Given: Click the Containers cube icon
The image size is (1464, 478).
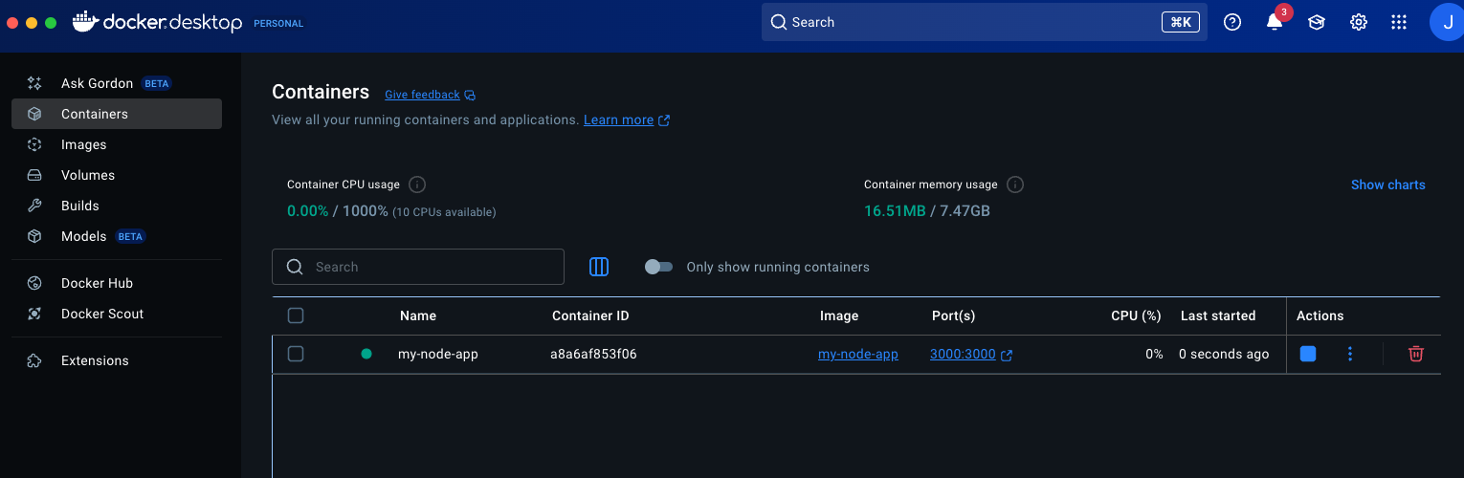Looking at the screenshot, I should pyautogui.click(x=34, y=114).
